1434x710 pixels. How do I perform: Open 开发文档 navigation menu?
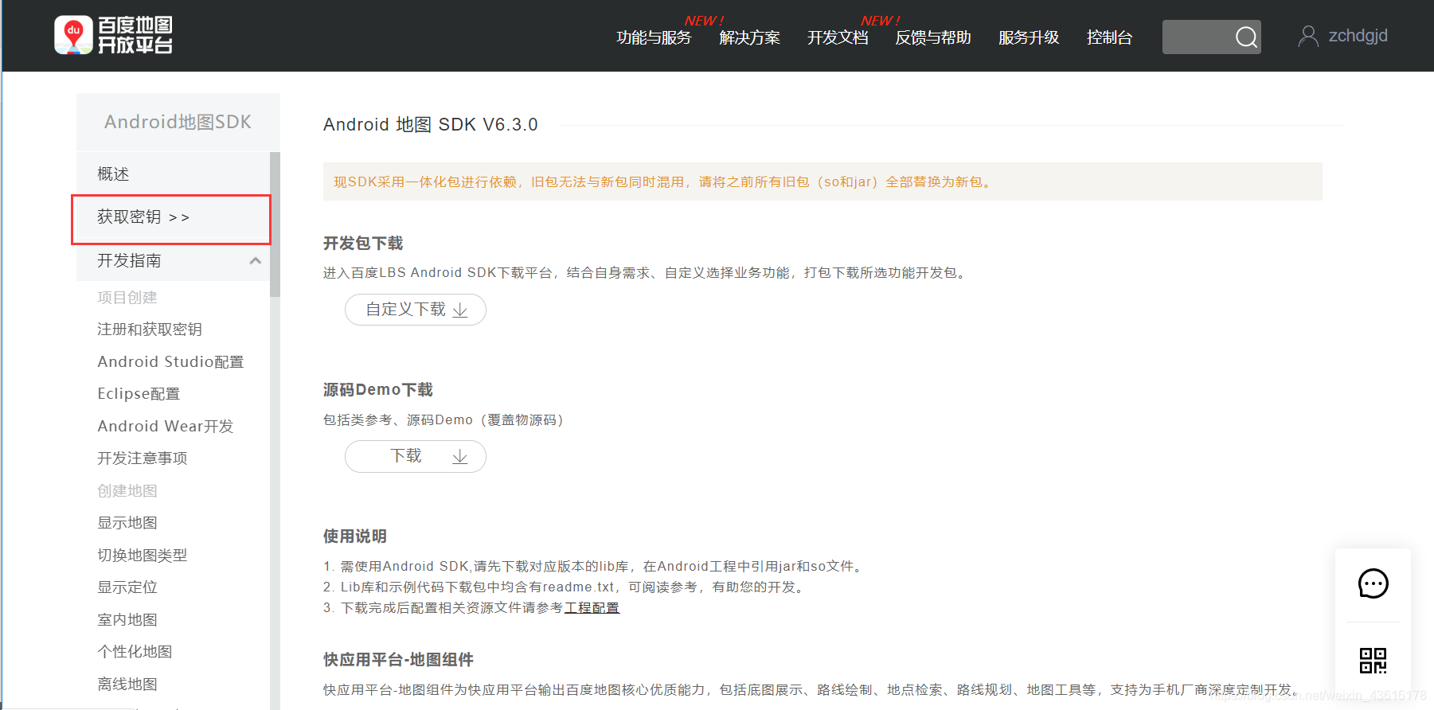point(838,37)
